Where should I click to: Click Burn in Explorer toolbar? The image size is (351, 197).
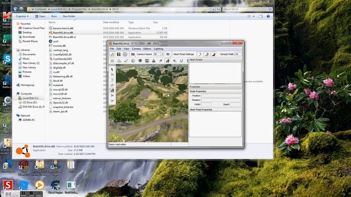pyautogui.click(x=54, y=16)
